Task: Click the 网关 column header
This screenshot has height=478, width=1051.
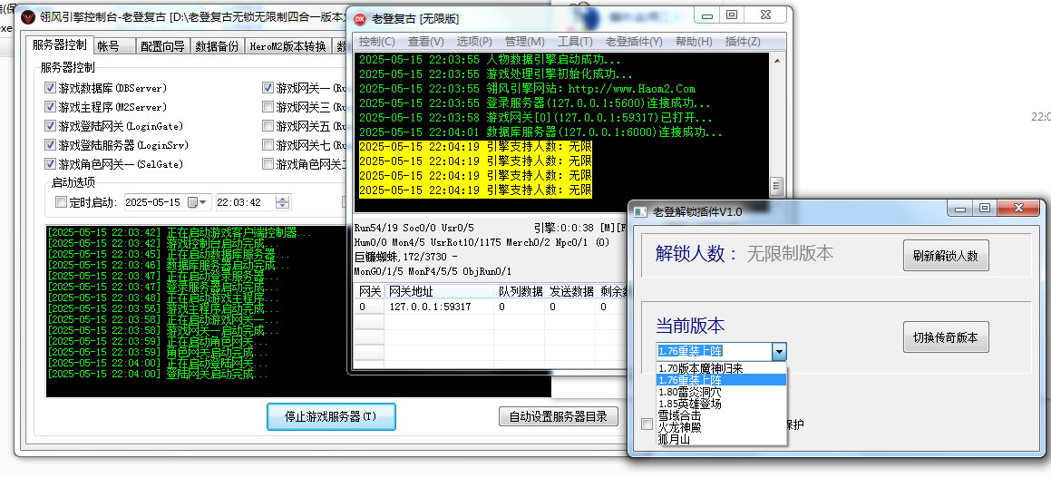Action: 369,291
